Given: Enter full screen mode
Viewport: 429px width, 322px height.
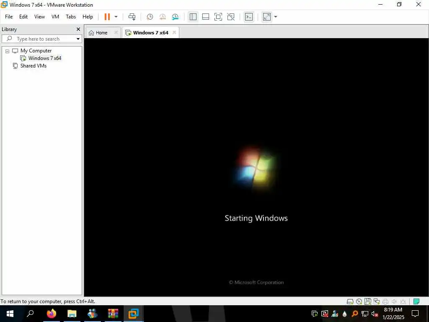Looking at the screenshot, I should (218, 17).
